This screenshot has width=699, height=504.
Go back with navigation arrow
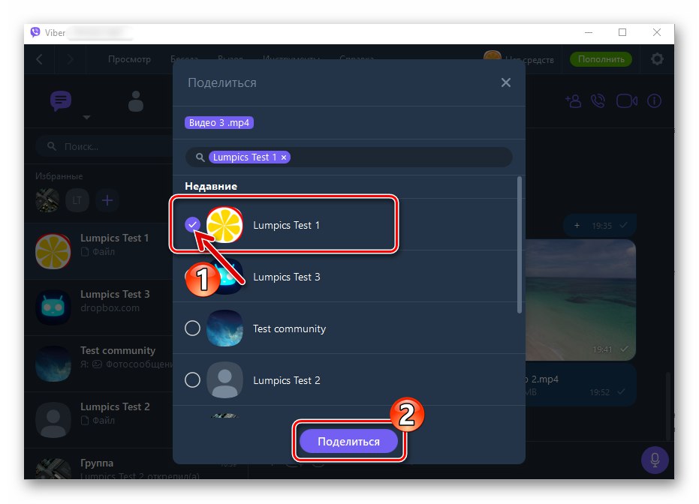[39, 58]
